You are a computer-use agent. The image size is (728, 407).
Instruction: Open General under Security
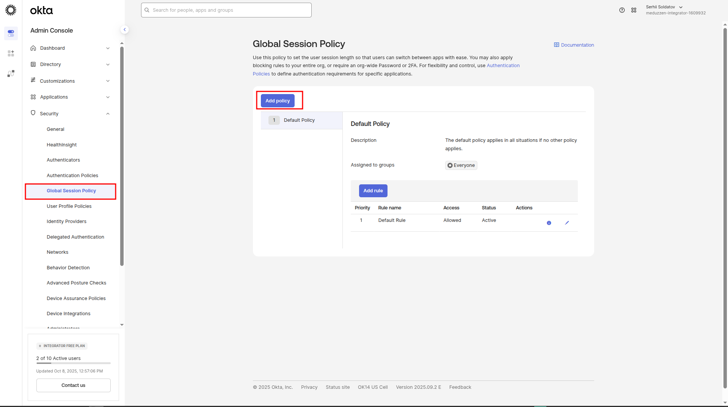pyautogui.click(x=55, y=129)
